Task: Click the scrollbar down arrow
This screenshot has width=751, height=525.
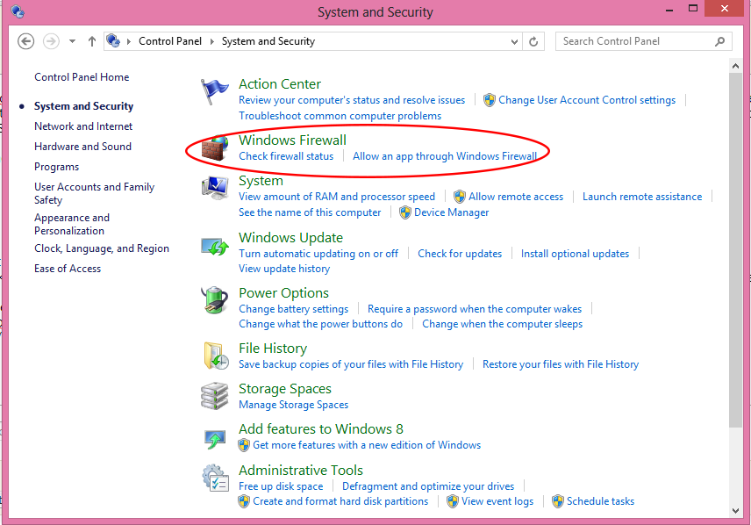Action: coord(736,511)
